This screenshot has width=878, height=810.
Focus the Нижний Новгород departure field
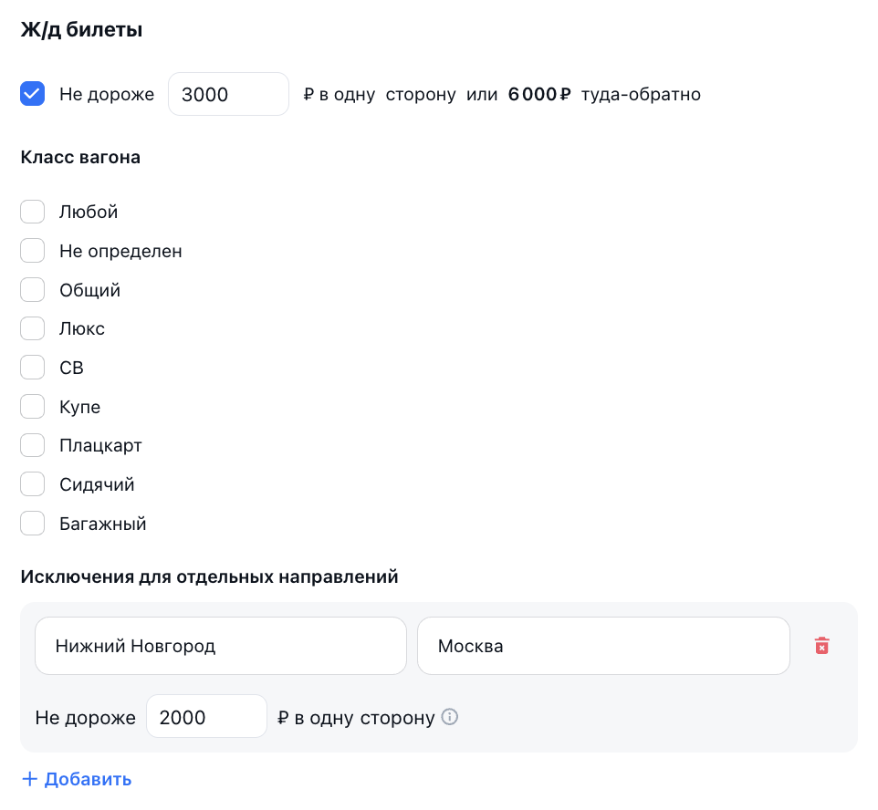[x=220, y=646]
